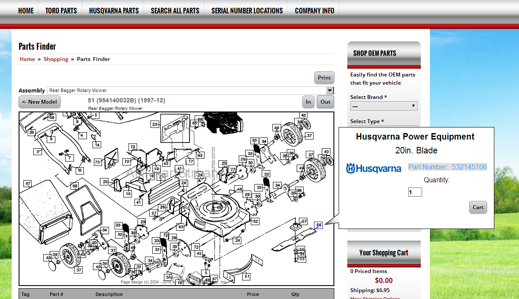The height and width of the screenshot is (299, 519).
Task: Choose part tag 23 in the diagram
Action: click(x=154, y=124)
